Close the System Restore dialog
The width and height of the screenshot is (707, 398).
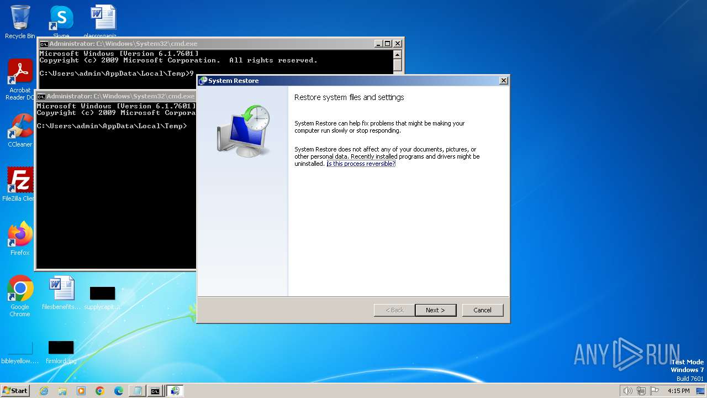point(503,81)
